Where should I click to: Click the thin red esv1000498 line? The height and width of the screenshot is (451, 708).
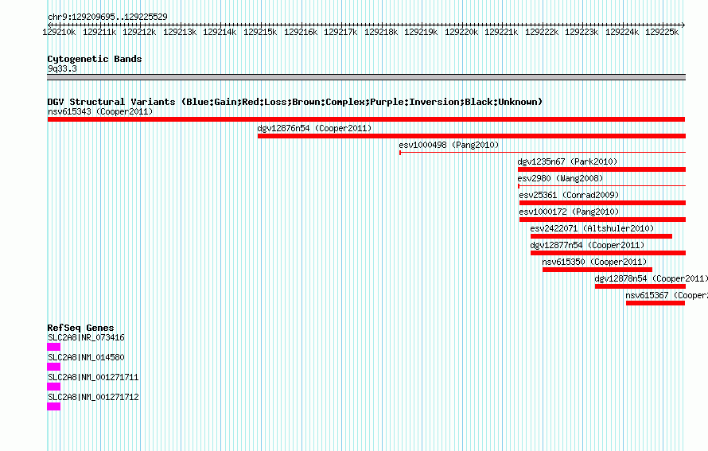543,153
